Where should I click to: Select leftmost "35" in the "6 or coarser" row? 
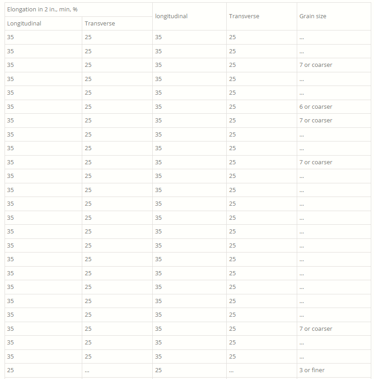(x=10, y=107)
